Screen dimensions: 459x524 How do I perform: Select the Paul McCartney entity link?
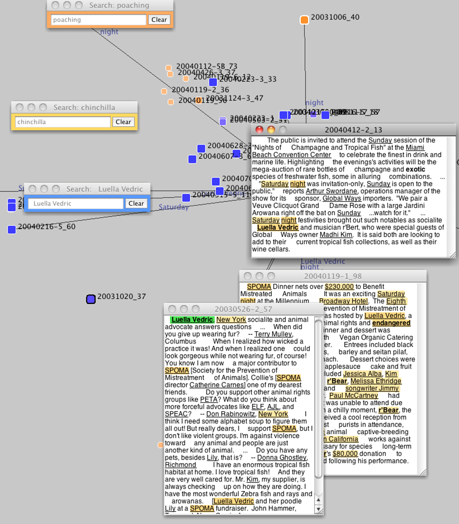click(353, 396)
